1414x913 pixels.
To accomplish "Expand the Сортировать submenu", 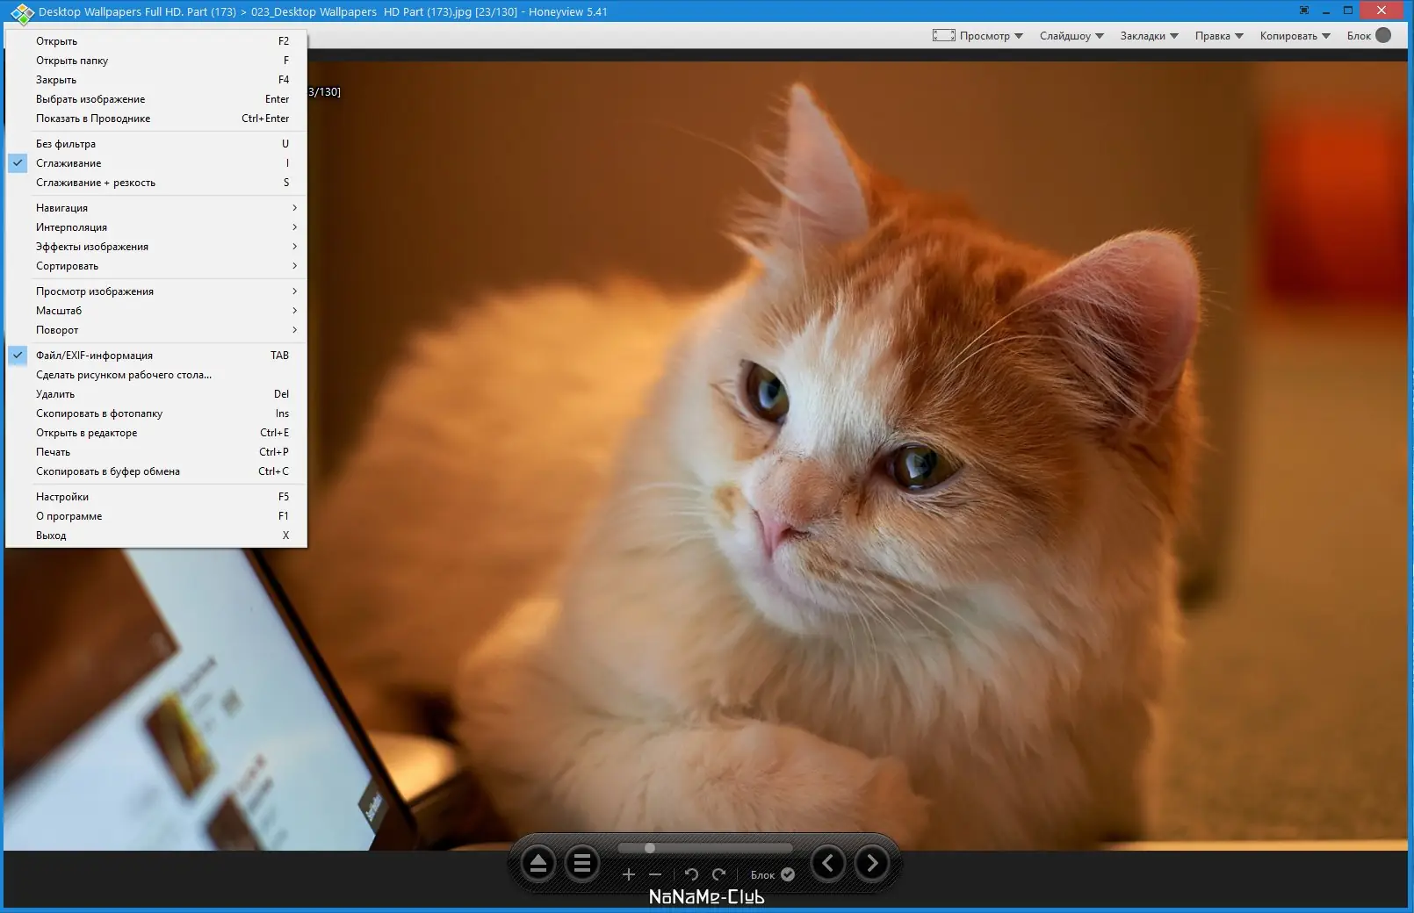I will tap(156, 266).
